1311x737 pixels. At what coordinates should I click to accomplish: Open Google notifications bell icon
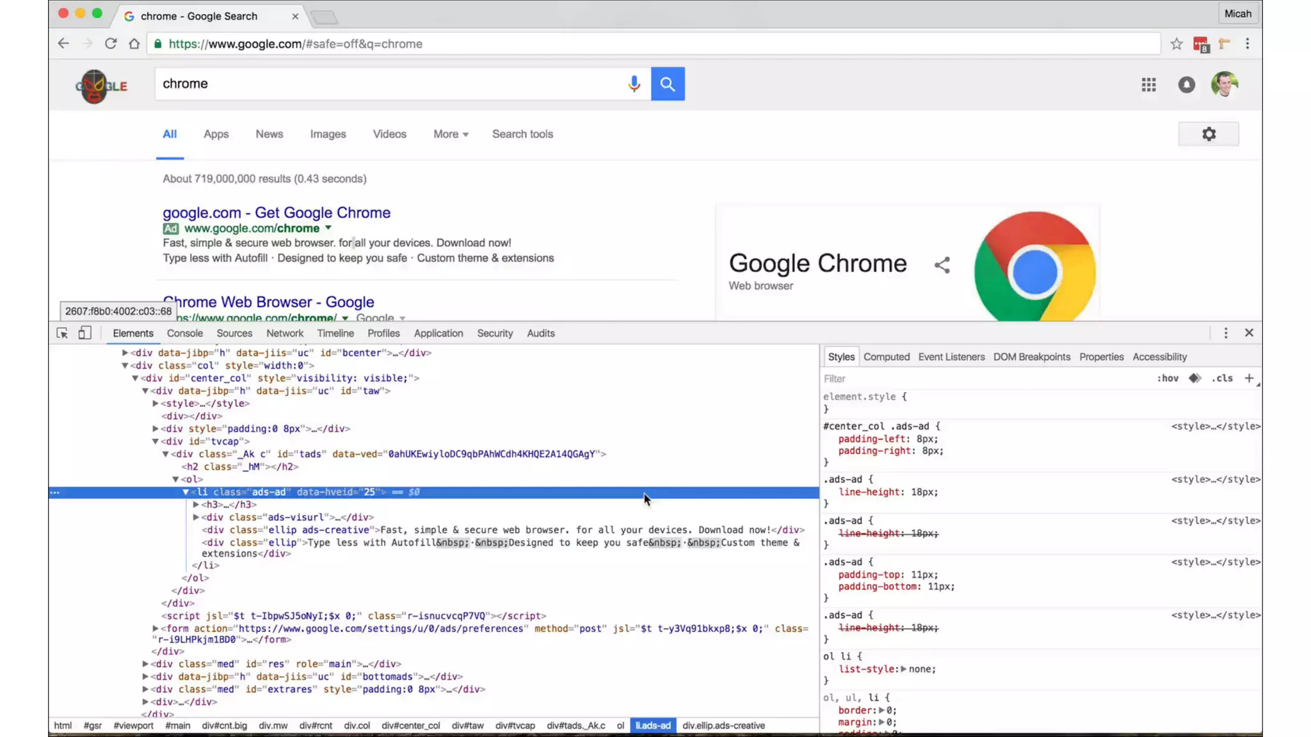pyautogui.click(x=1186, y=84)
